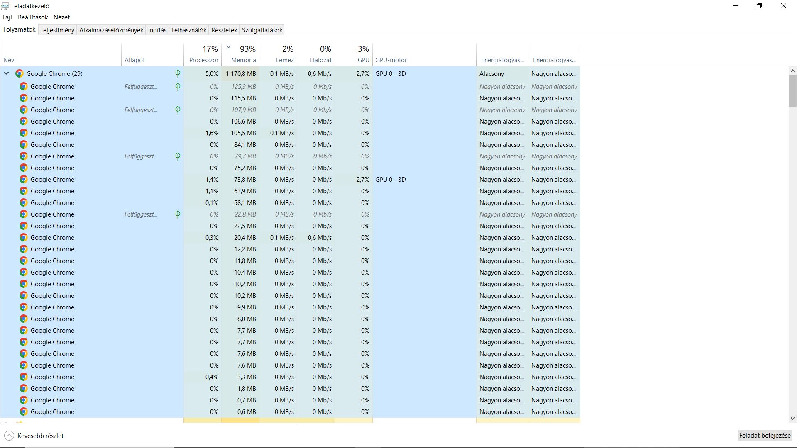Image resolution: width=797 pixels, height=448 pixels.
Task: Click the leaf icon on the 22,8 MB row
Action: 178,214
